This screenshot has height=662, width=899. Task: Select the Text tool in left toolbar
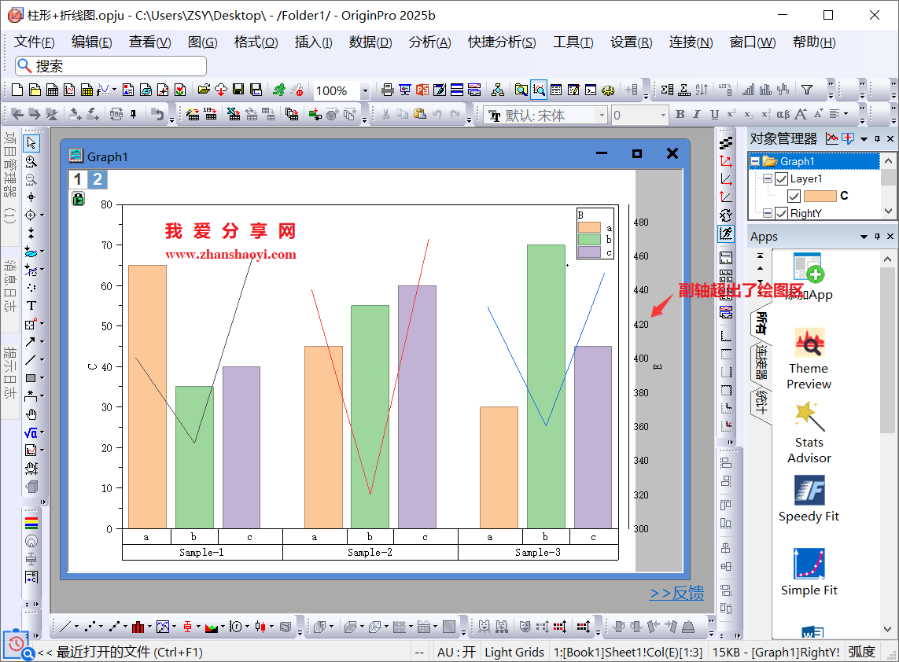click(31, 306)
